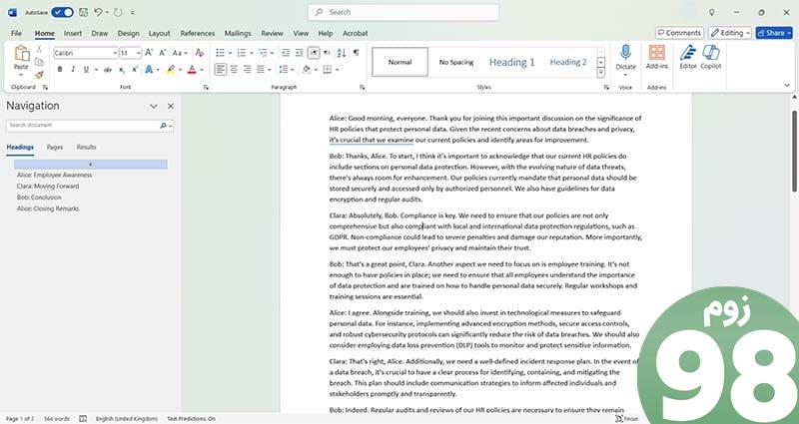The width and height of the screenshot is (799, 424).
Task: Open Navigation pane options chevron
Action: [x=154, y=106]
